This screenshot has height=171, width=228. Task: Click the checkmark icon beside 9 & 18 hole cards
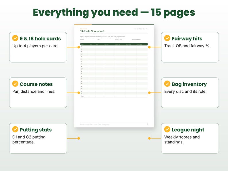click(x=15, y=38)
